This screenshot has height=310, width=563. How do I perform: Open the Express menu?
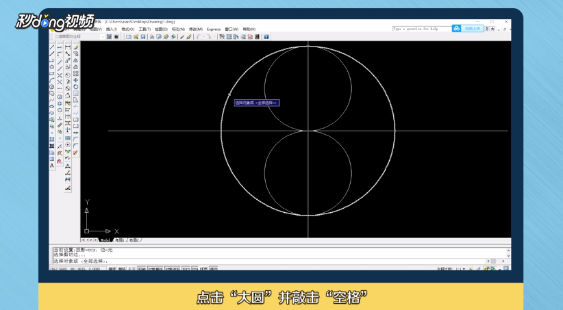(214, 29)
